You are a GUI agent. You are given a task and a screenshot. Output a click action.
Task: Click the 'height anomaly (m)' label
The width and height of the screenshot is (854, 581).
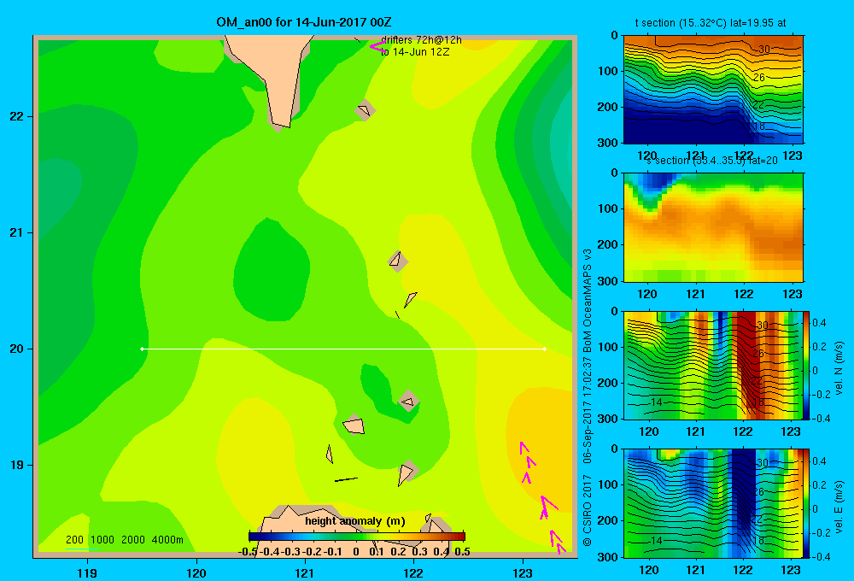(355, 521)
